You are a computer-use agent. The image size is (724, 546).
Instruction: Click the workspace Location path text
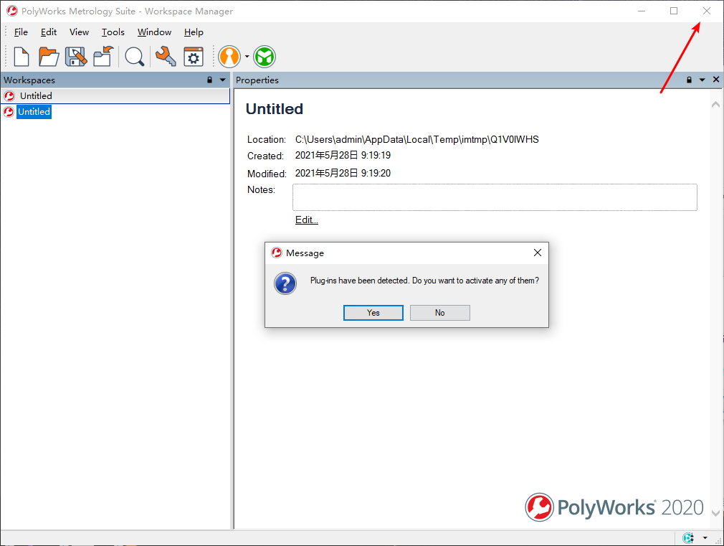tap(417, 139)
